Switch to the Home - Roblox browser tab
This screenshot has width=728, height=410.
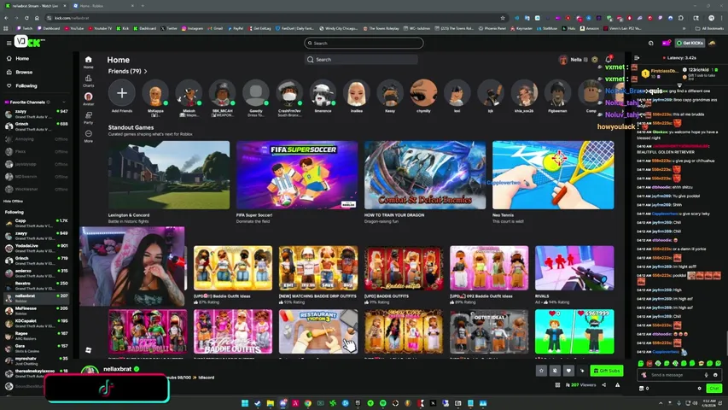[103, 6]
